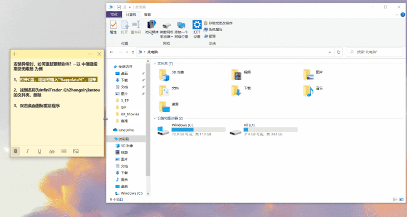
Task: Go back with the left arrow
Action: click(x=111, y=52)
